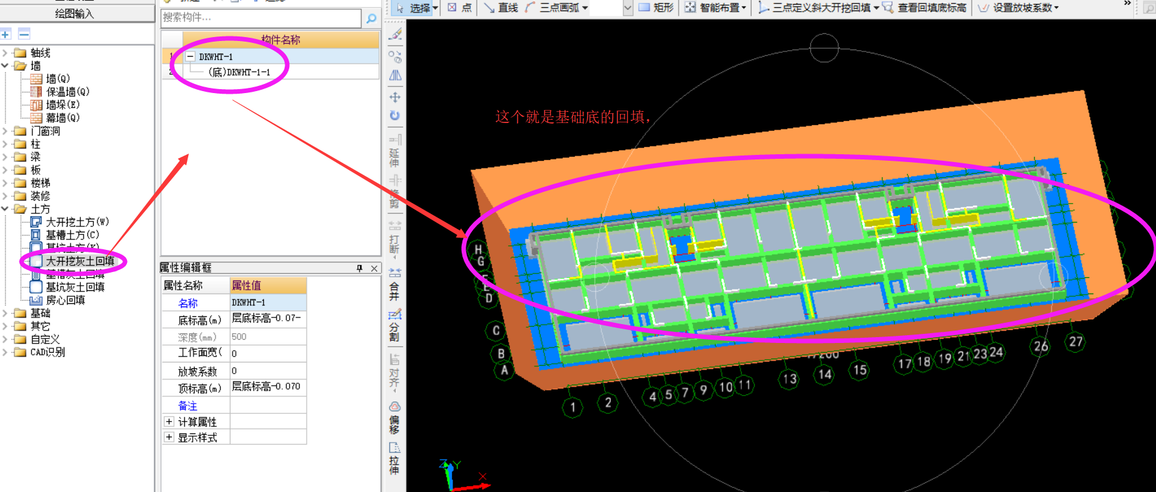
Task: Expand the 基础 tree folder
Action: pyautogui.click(x=5, y=313)
